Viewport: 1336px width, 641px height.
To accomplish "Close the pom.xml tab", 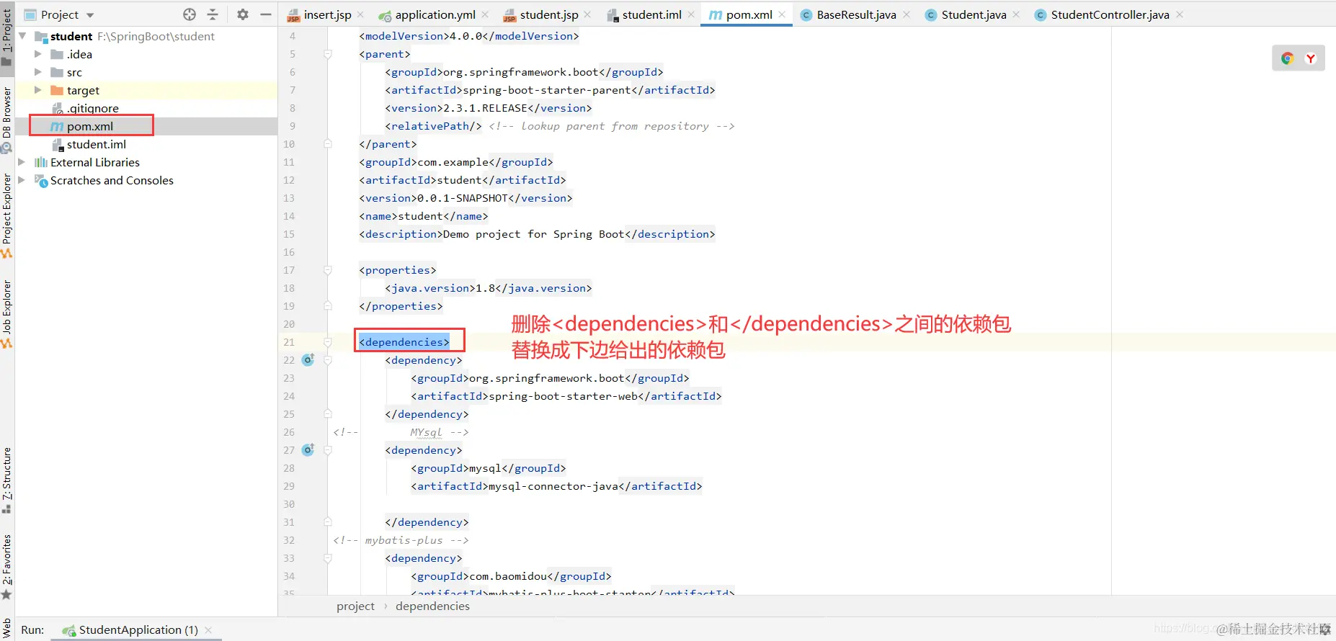I will (x=782, y=14).
